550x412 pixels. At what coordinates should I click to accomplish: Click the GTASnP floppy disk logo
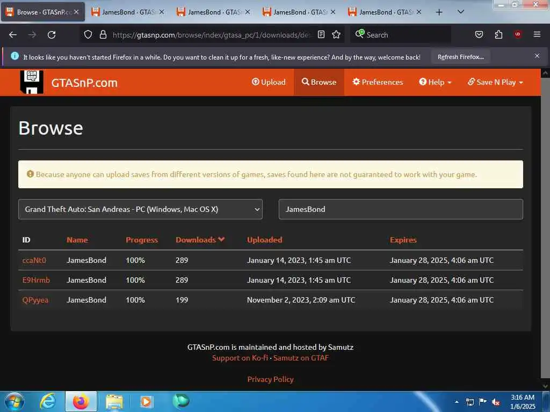[32, 82]
